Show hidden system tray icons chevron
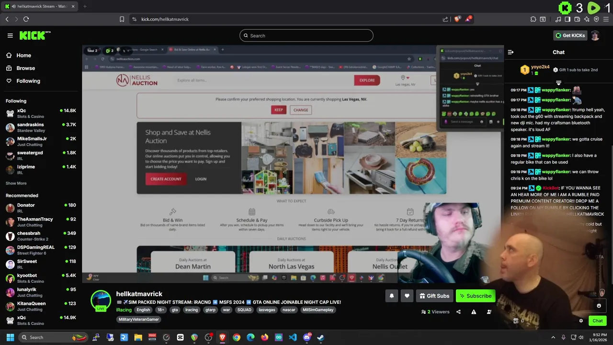This screenshot has height=345, width=613. coord(553,337)
